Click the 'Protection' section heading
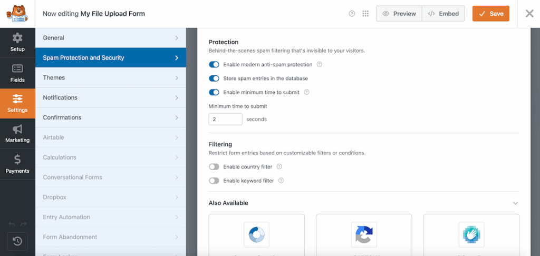The width and height of the screenshot is (540, 256). pyautogui.click(x=224, y=42)
